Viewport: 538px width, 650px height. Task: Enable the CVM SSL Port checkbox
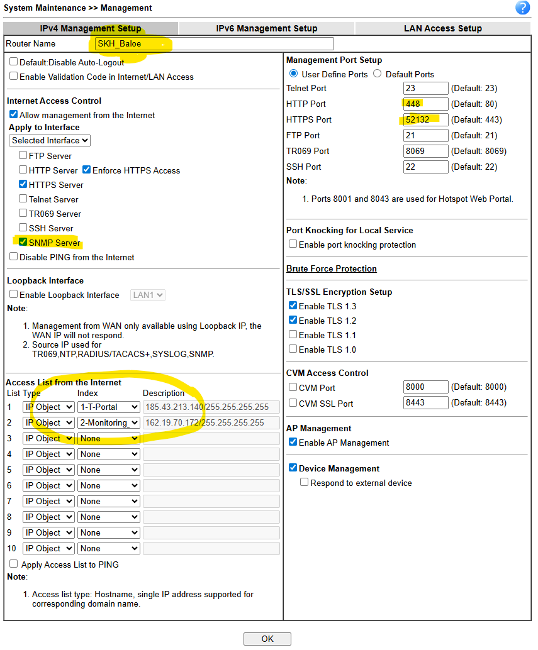coord(293,403)
